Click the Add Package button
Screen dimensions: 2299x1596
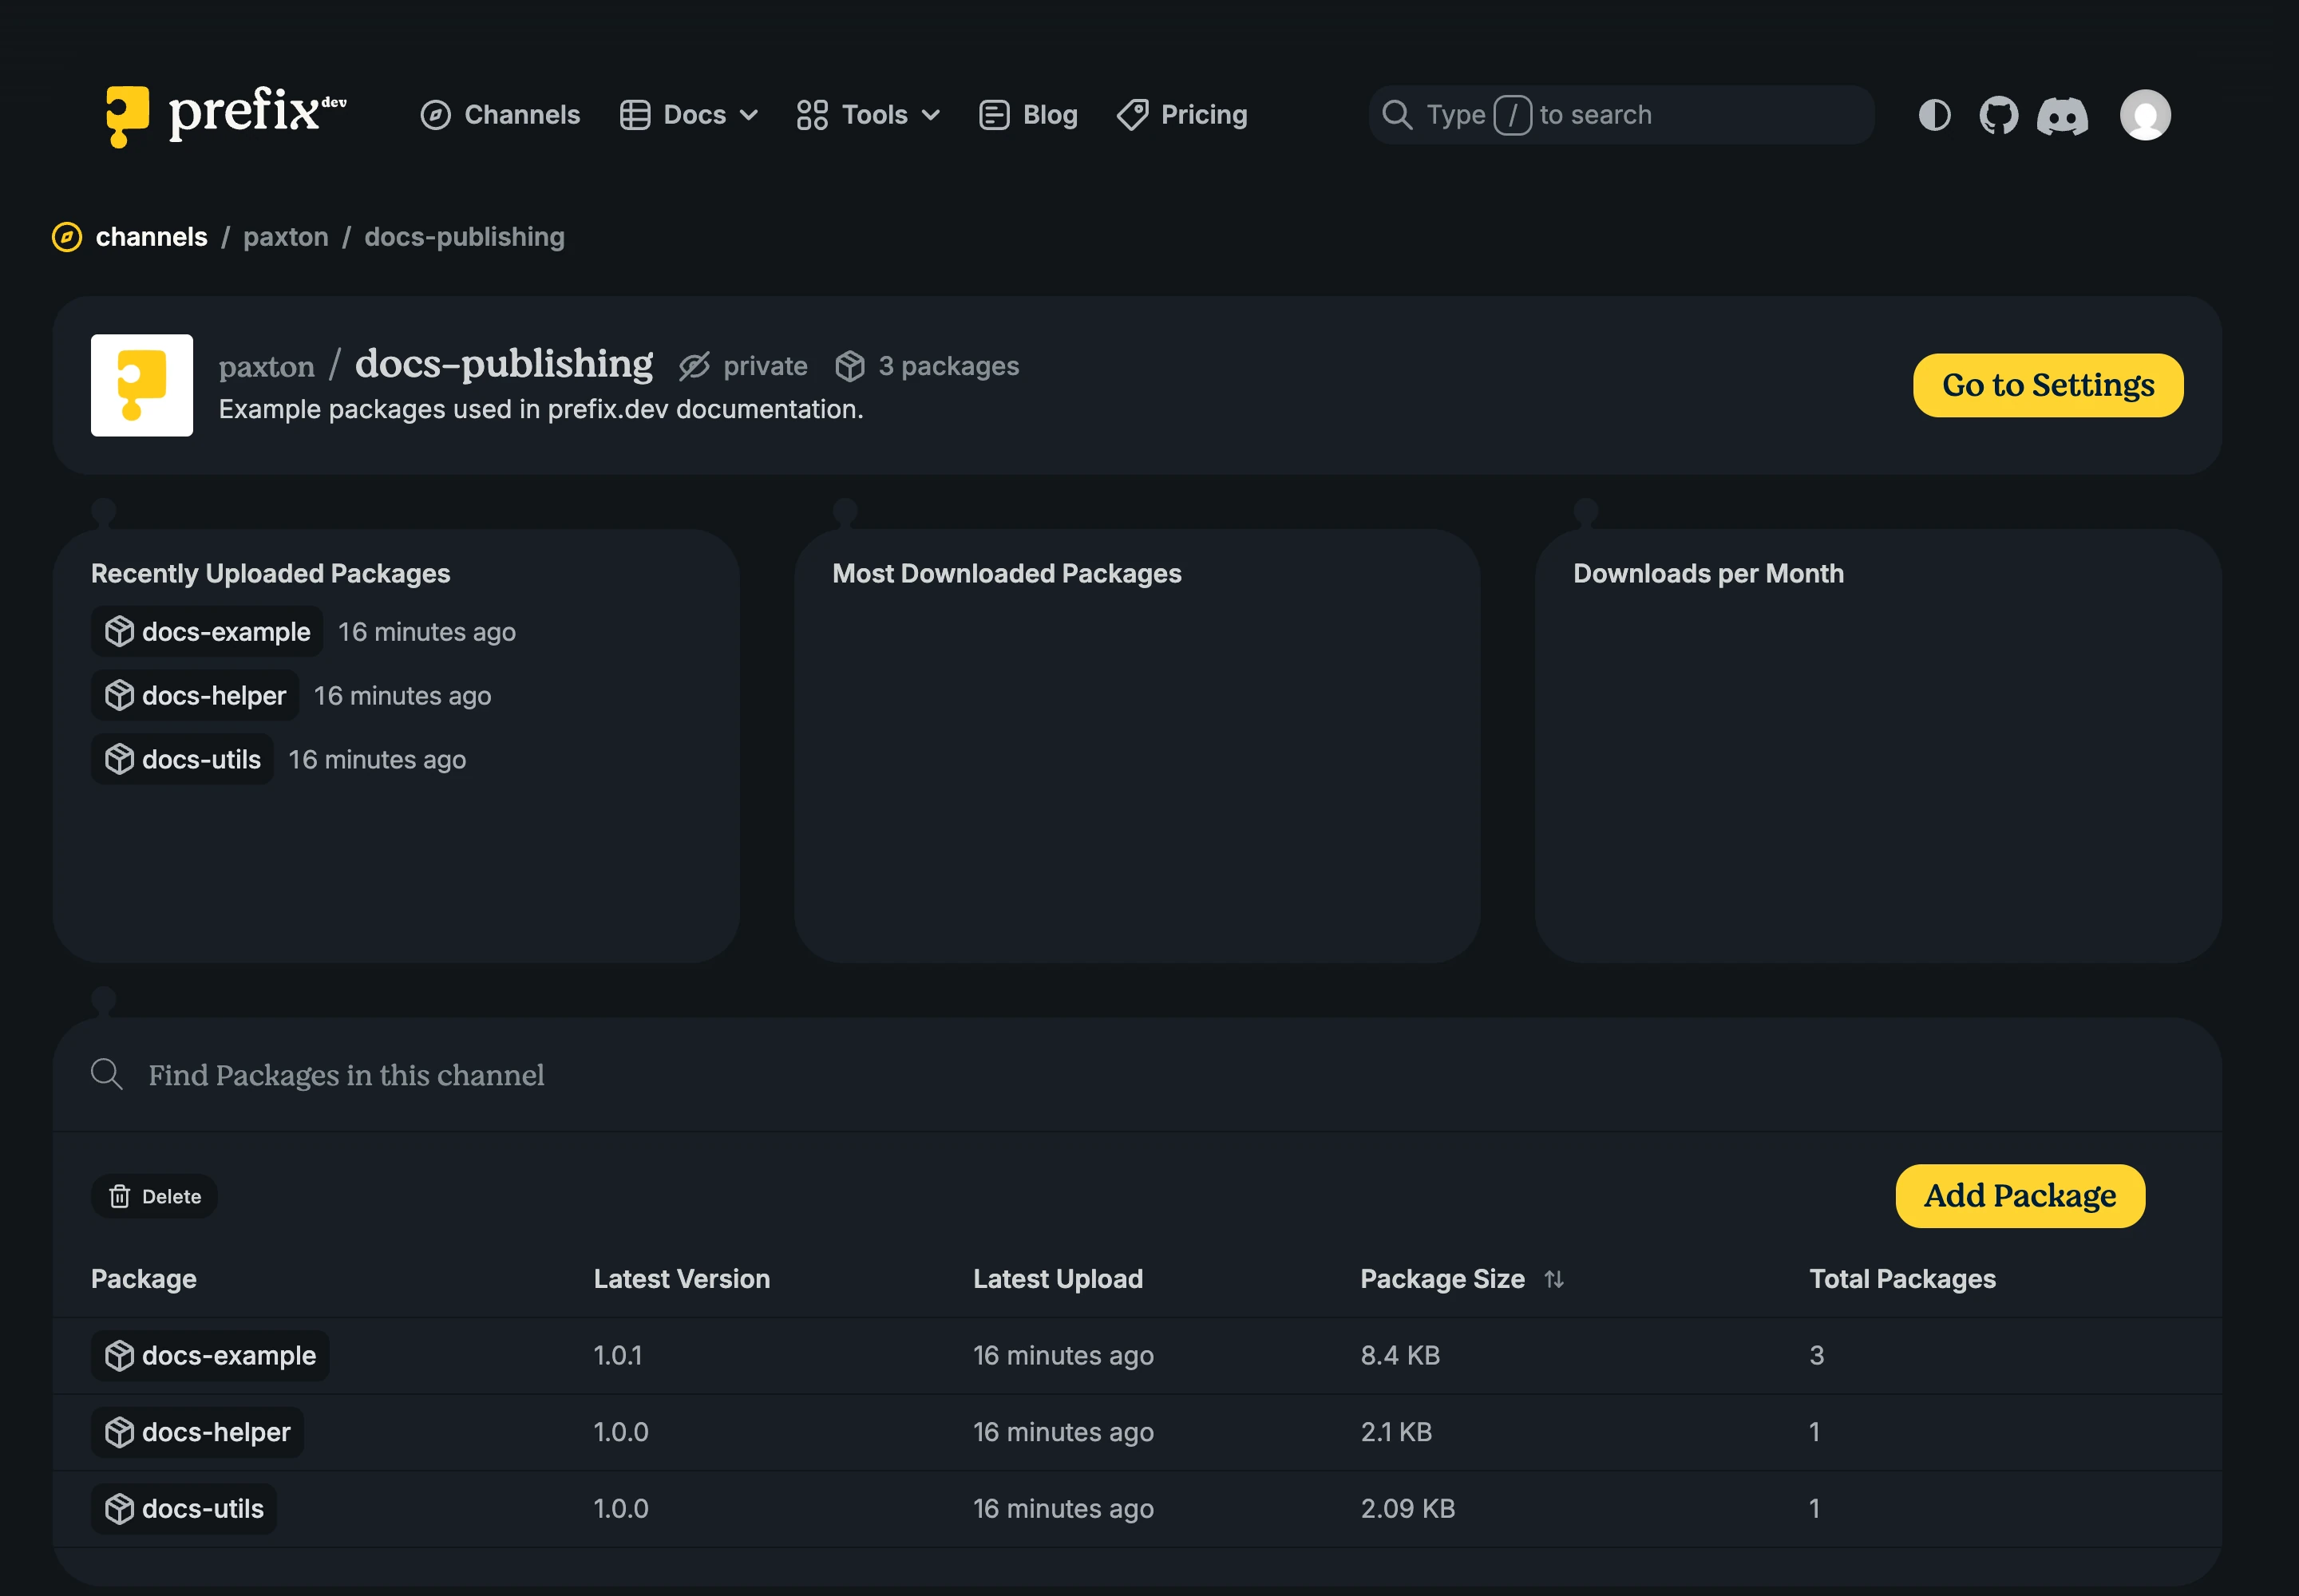click(x=2020, y=1196)
